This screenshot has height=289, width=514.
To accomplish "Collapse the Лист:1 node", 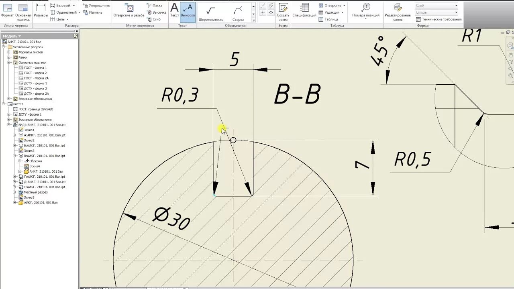I will [x=4, y=104].
